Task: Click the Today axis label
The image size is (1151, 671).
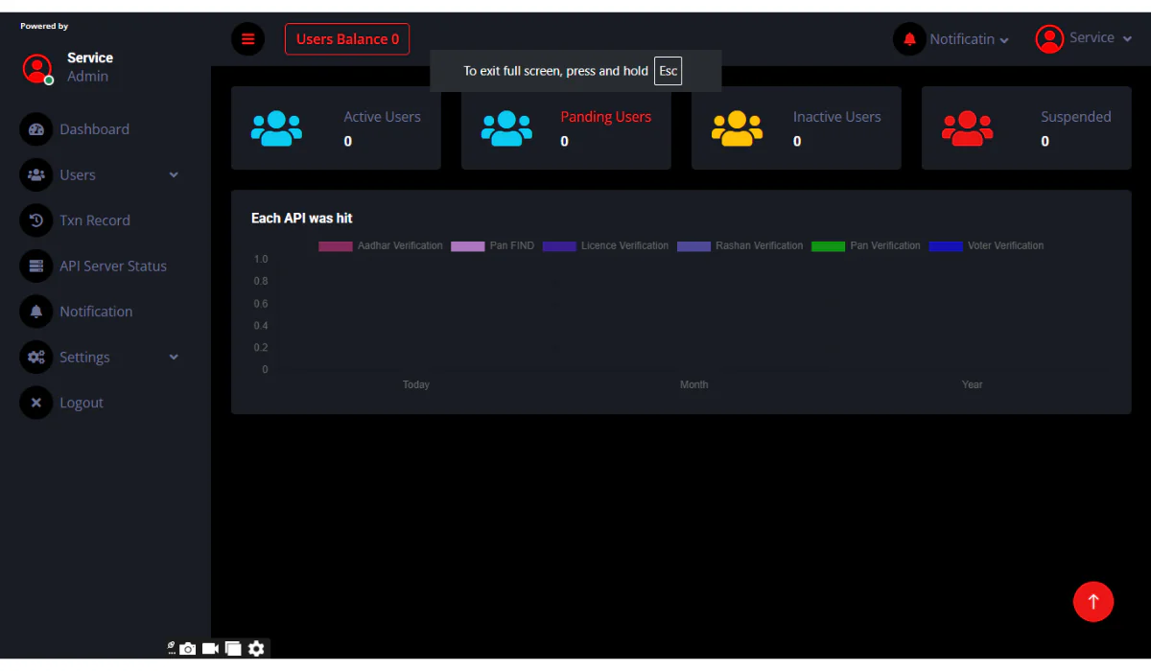Action: pyautogui.click(x=416, y=384)
